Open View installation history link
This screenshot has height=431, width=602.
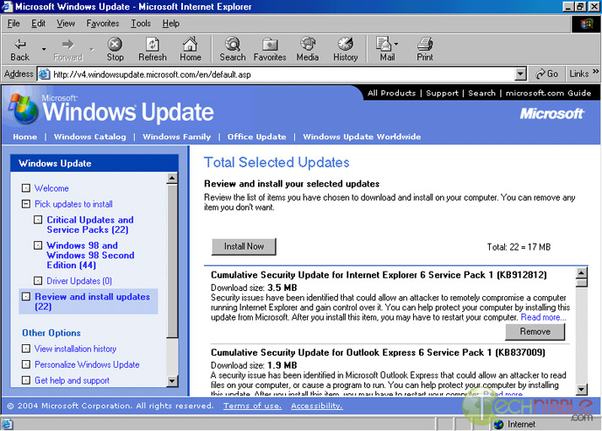point(75,349)
